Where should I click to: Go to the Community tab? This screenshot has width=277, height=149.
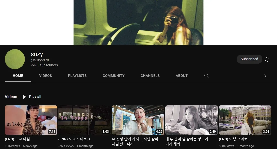click(113, 76)
